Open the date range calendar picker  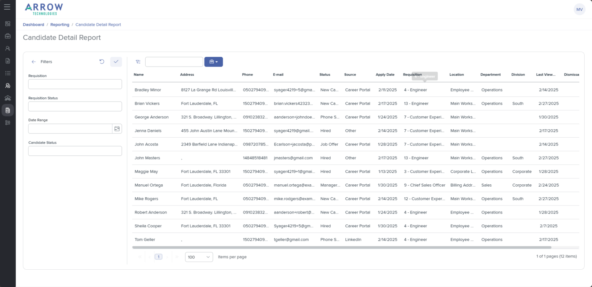117,128
